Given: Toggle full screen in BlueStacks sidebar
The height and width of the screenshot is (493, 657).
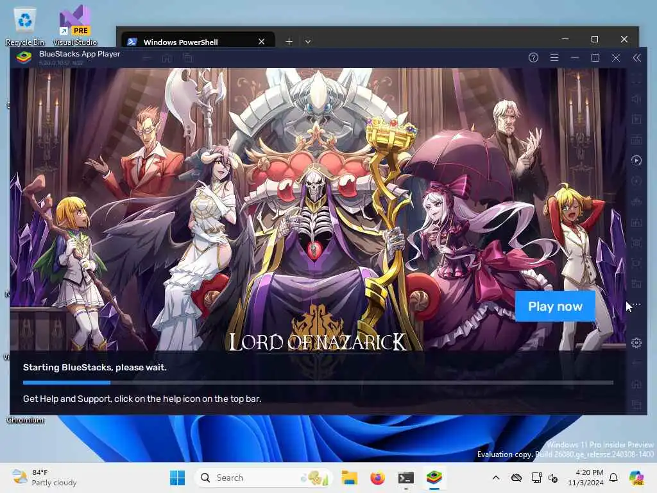Looking at the screenshot, I should (636, 78).
